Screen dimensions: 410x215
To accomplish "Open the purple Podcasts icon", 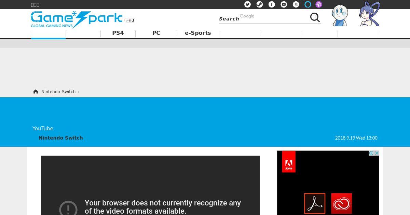I will point(319,4).
